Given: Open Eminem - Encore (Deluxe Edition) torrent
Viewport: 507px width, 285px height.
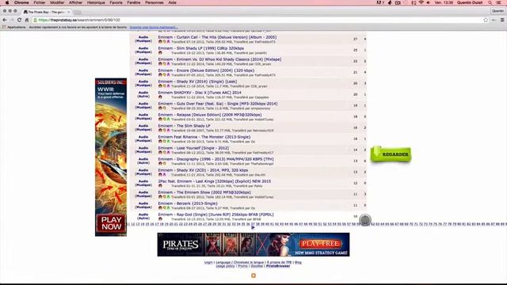Looking at the screenshot, I should (x=206, y=70).
